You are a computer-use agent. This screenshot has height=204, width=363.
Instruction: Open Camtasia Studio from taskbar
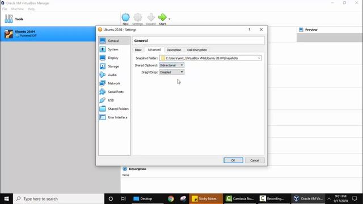click(240, 199)
